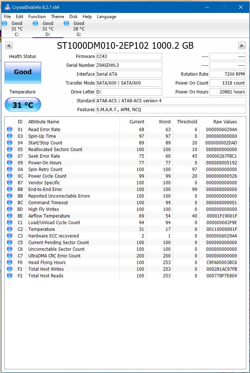Click status orb for End-to-End Error
This screenshot has width=250, height=373.
click(x=10, y=189)
